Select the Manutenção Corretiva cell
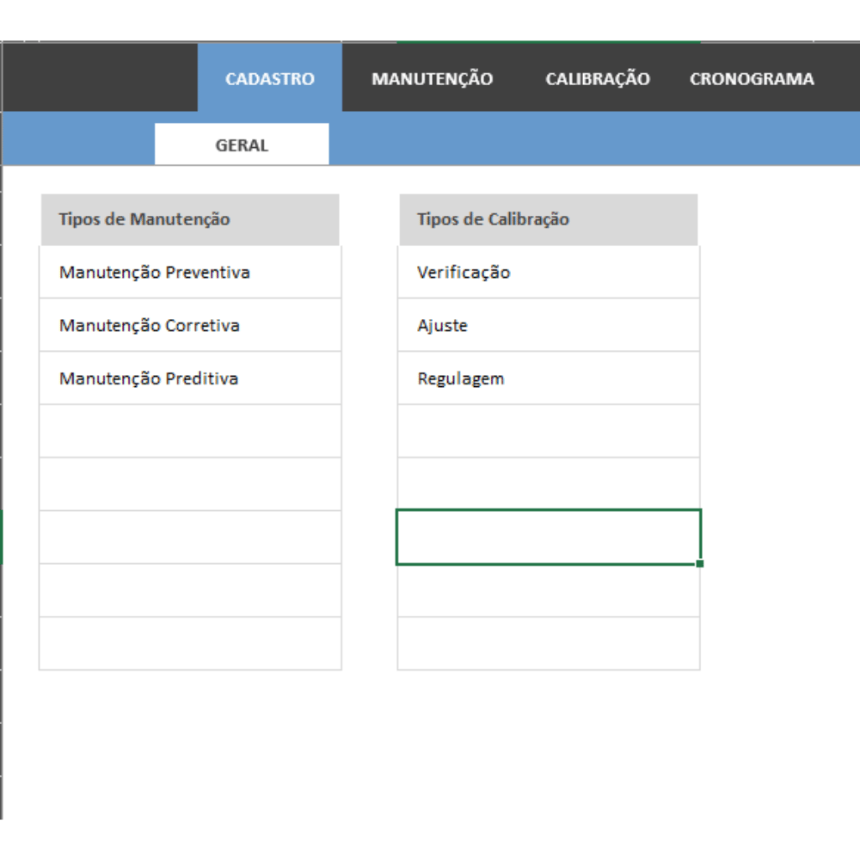Viewport: 860px width, 860px height. click(190, 325)
